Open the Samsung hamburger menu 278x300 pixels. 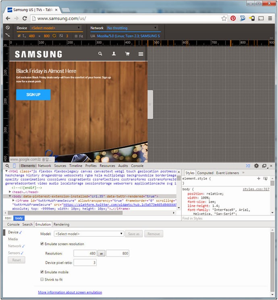(x=141, y=54)
